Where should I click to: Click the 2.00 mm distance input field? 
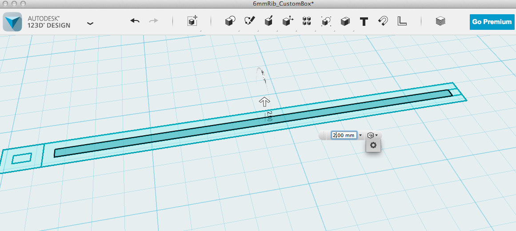pos(344,135)
